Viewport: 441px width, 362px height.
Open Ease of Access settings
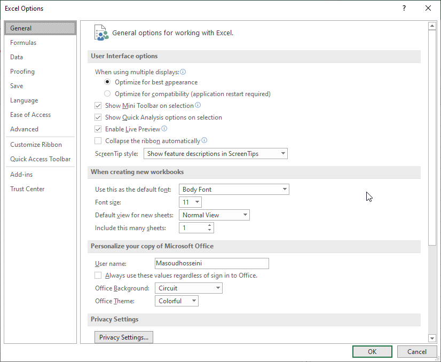click(40, 115)
